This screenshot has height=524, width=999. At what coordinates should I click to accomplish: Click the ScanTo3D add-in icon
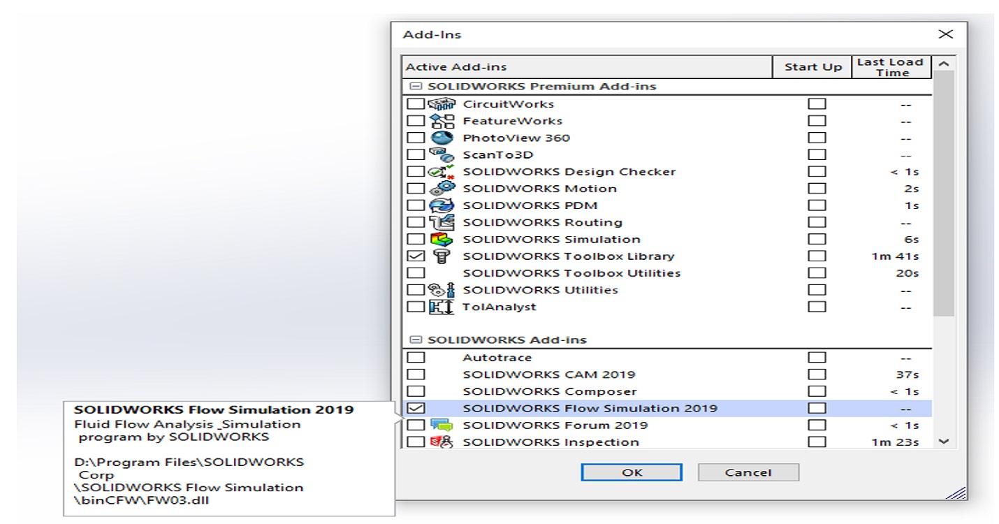coord(442,154)
